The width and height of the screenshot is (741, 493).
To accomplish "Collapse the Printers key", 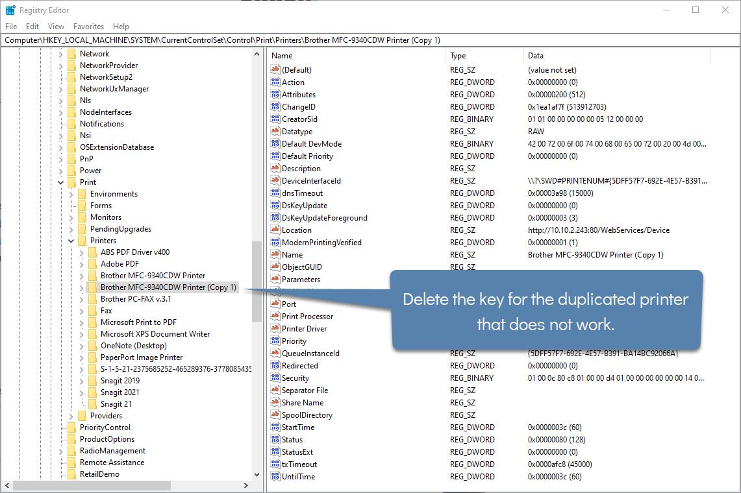I will [71, 241].
